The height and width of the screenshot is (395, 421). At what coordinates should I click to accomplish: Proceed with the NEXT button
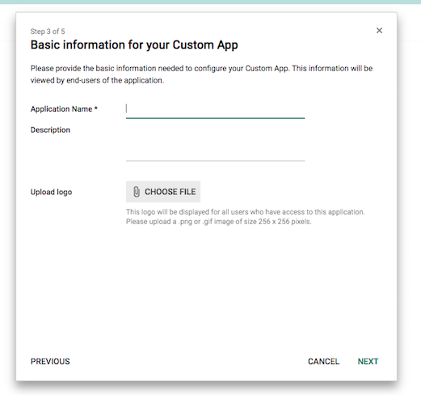368,361
